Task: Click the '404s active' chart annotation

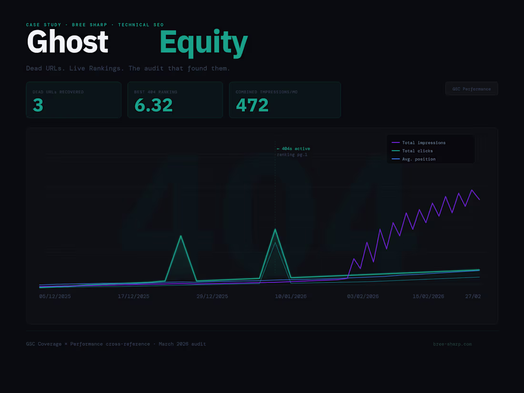Action: coord(293,149)
